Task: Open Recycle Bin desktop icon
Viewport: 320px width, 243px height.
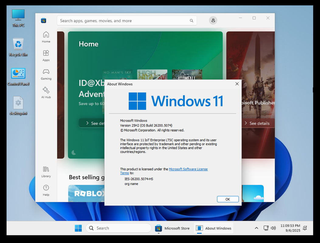Action: pyautogui.click(x=18, y=47)
